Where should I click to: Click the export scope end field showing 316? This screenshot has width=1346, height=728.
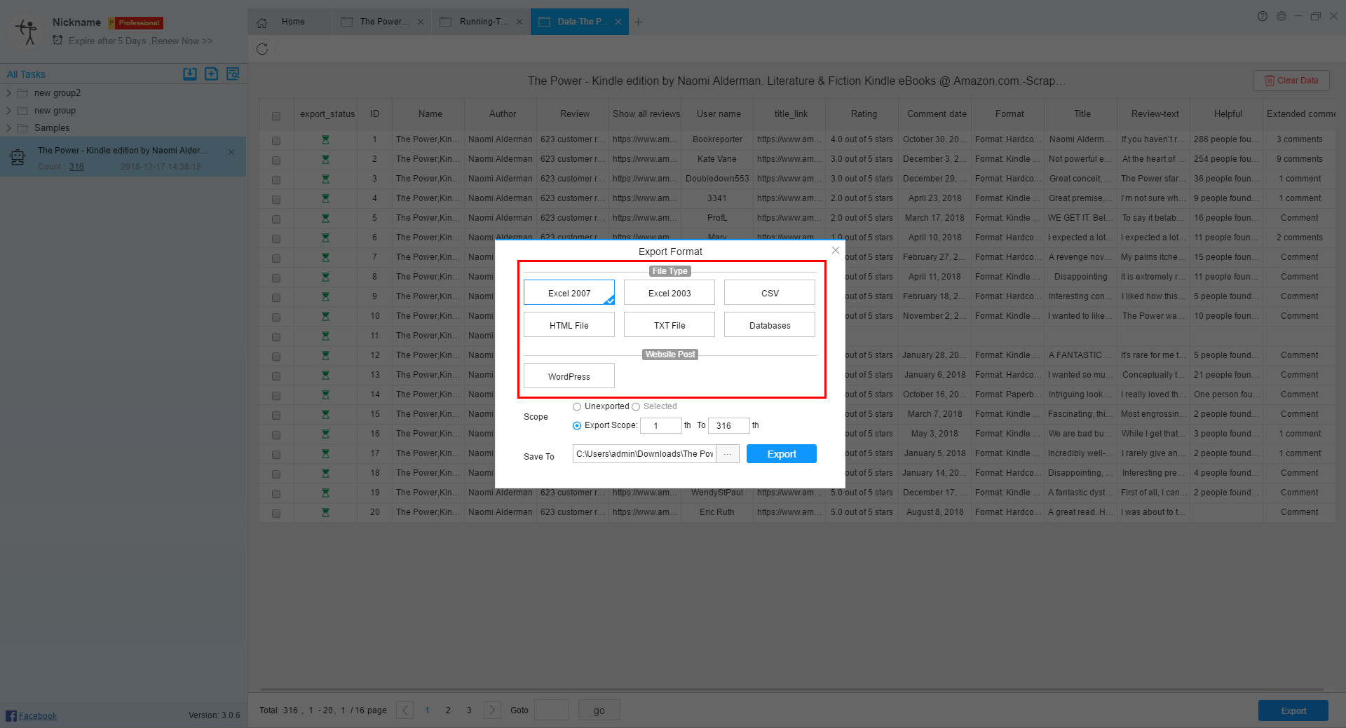[x=728, y=425]
